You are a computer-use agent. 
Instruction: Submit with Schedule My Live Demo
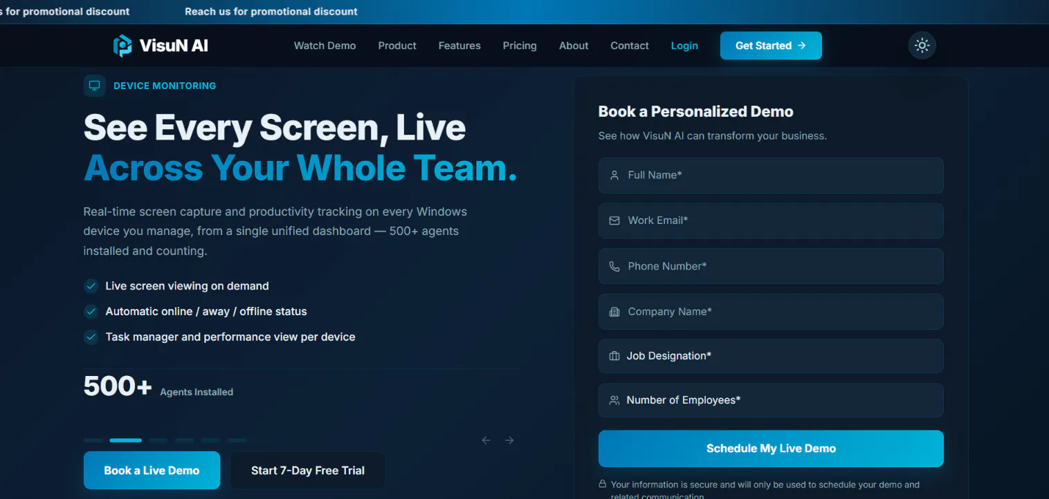[x=771, y=449]
